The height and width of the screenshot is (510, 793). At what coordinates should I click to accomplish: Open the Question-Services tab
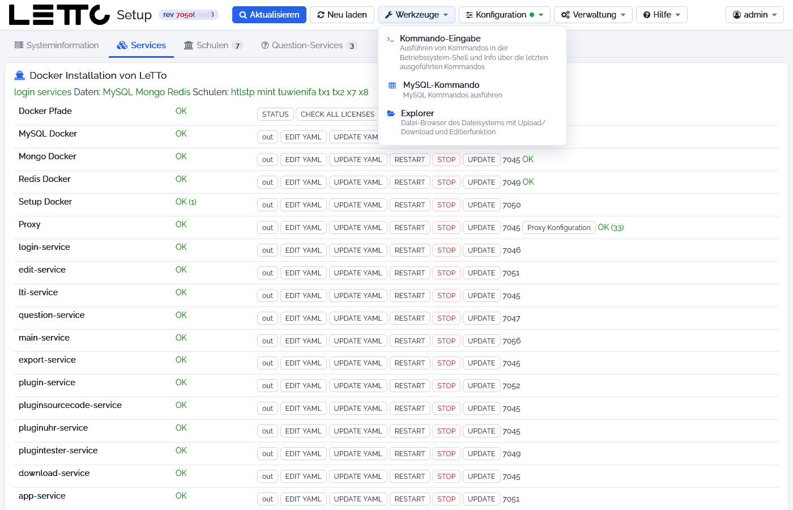pos(309,45)
